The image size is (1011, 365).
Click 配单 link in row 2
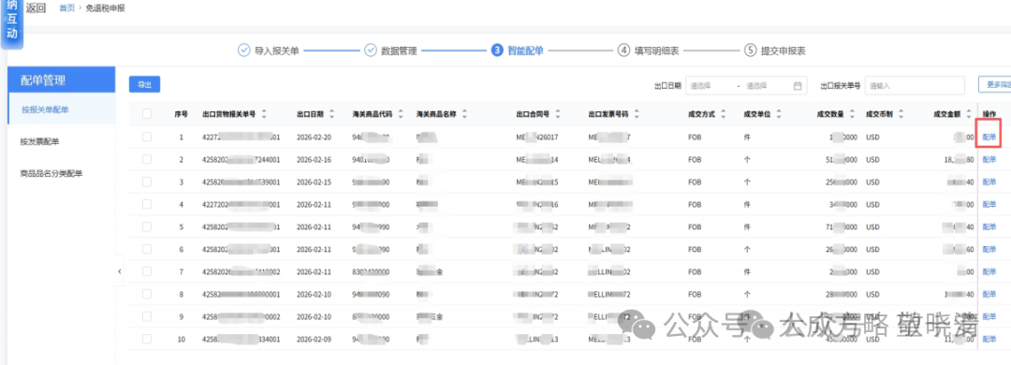click(989, 159)
